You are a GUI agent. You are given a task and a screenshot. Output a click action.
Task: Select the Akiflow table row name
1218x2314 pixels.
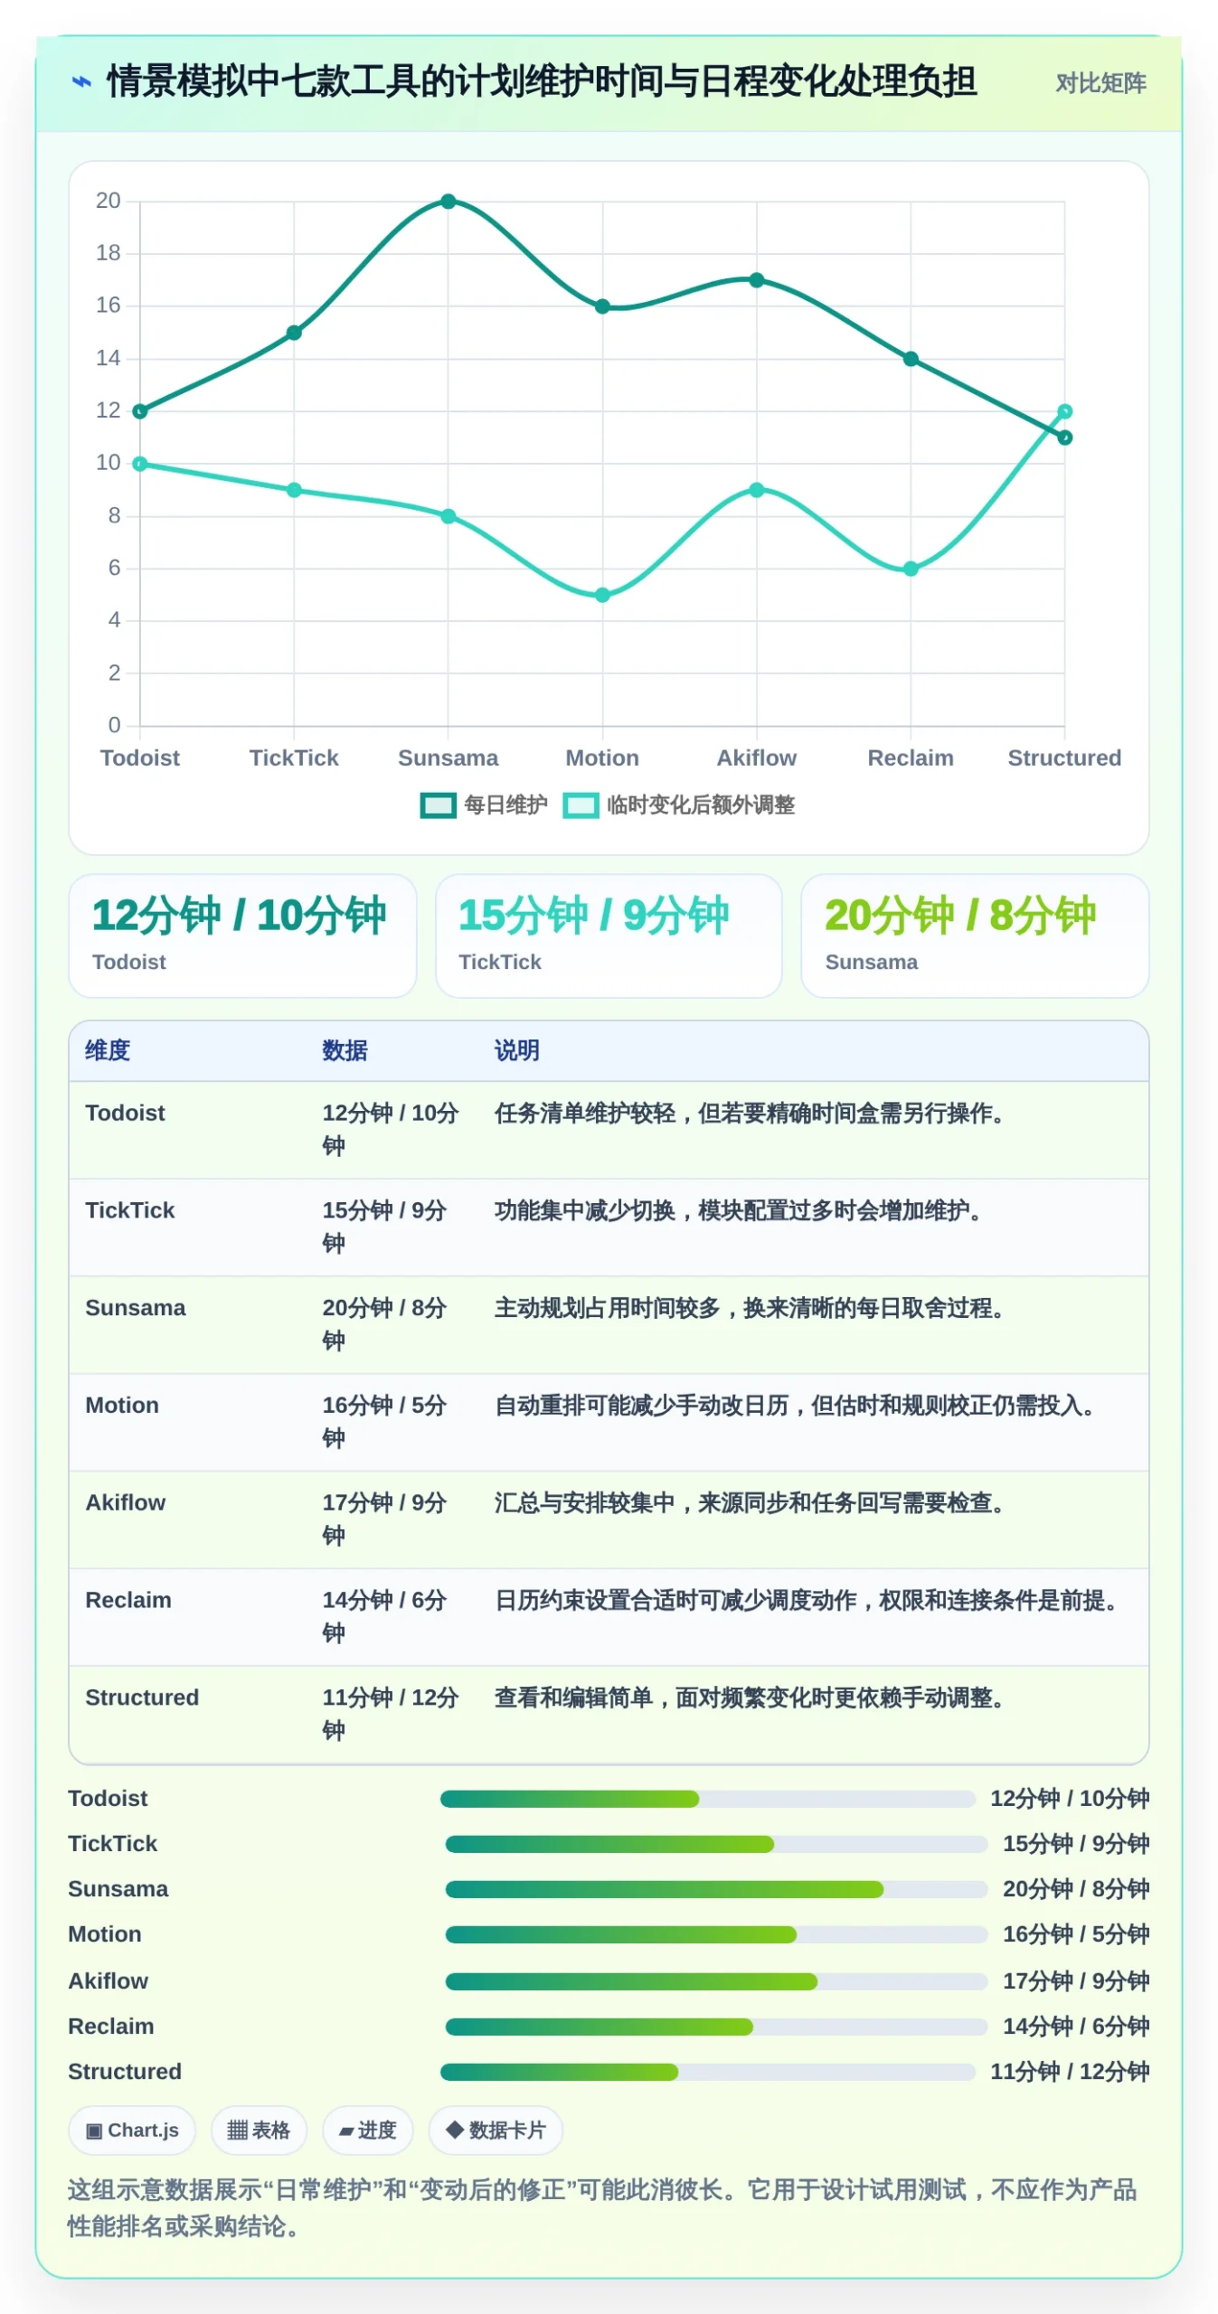pyautogui.click(x=125, y=1503)
